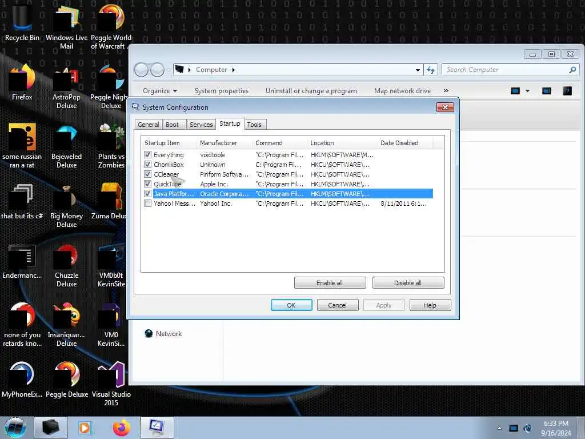Open AstroPop Deluxe desktop icon

click(x=66, y=87)
